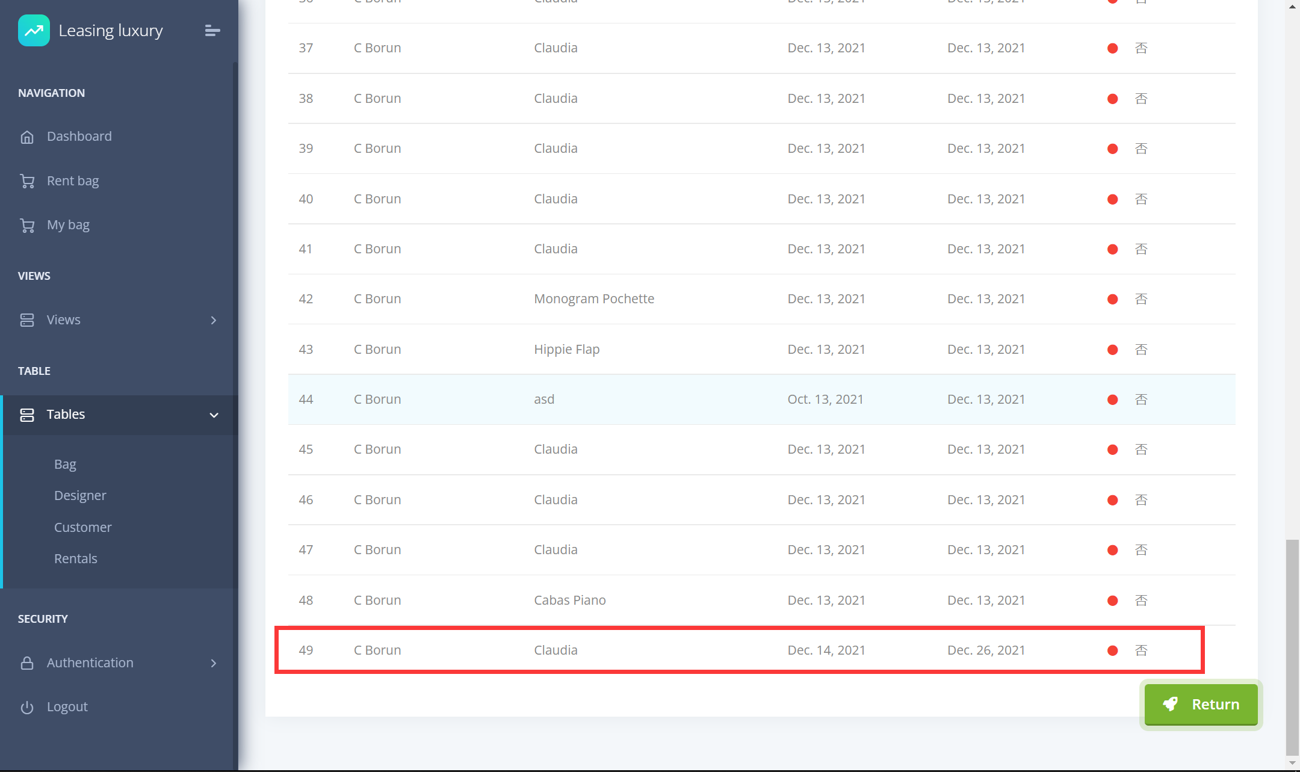This screenshot has width=1300, height=772.
Task: Select row 48 Cabas Piano rental
Action: click(569, 600)
